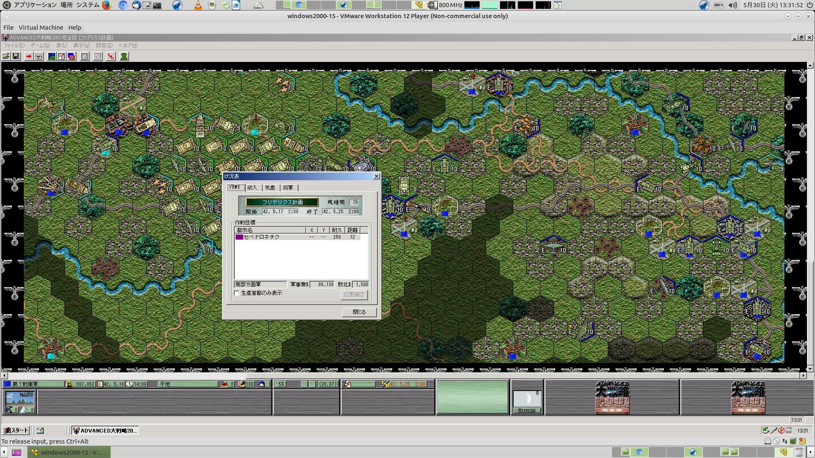Click the 閉じる button
Screen dimensions: 815x458
click(359, 312)
